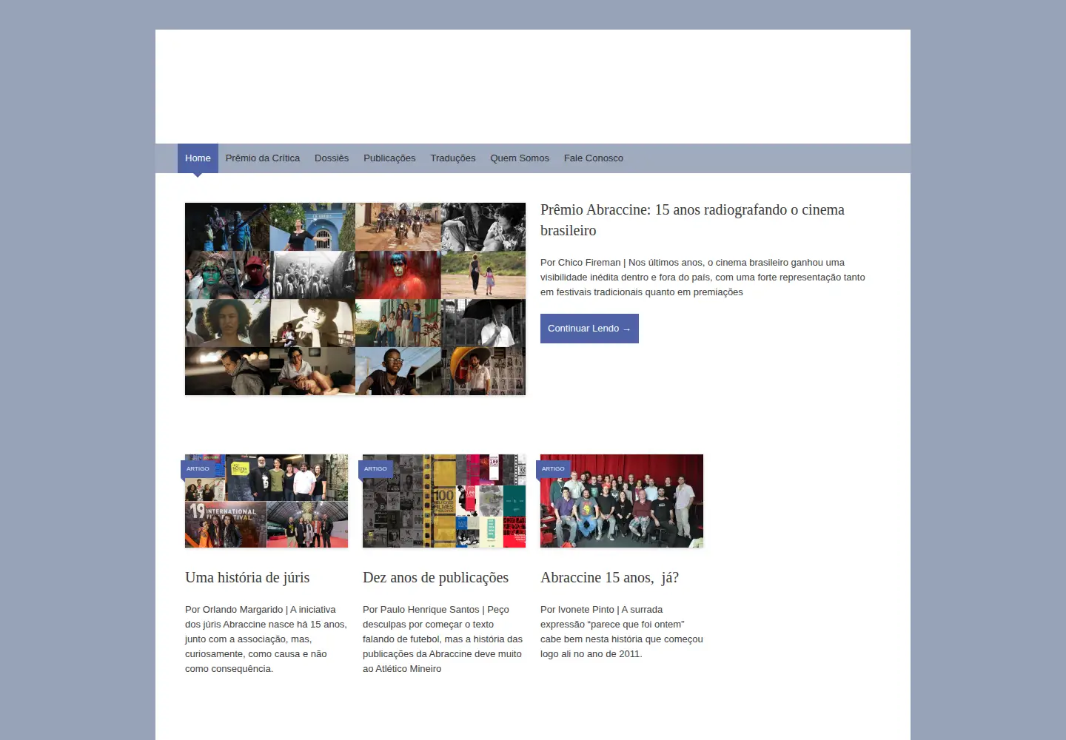Click the Continuar Lendo button
This screenshot has width=1066, height=740.
[589, 329]
